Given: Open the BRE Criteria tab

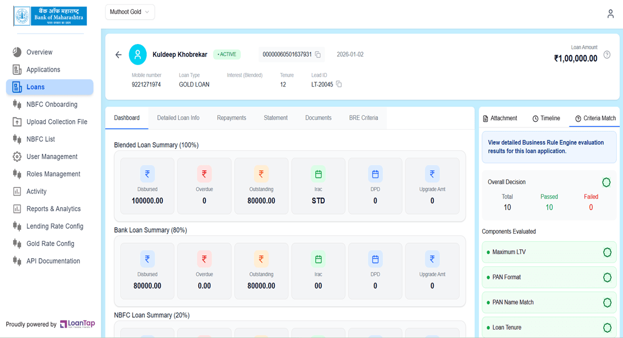Looking at the screenshot, I should pos(363,117).
